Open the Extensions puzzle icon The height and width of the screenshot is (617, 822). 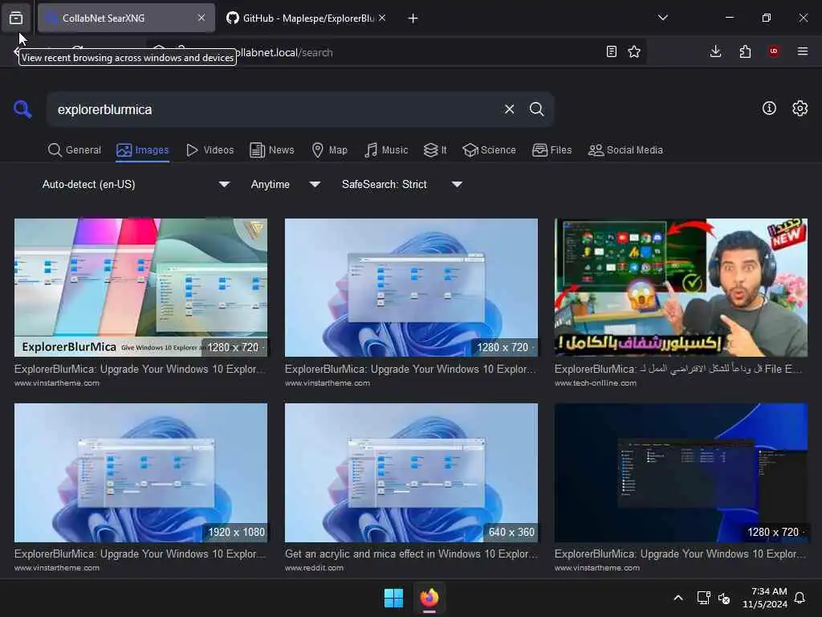tap(745, 51)
